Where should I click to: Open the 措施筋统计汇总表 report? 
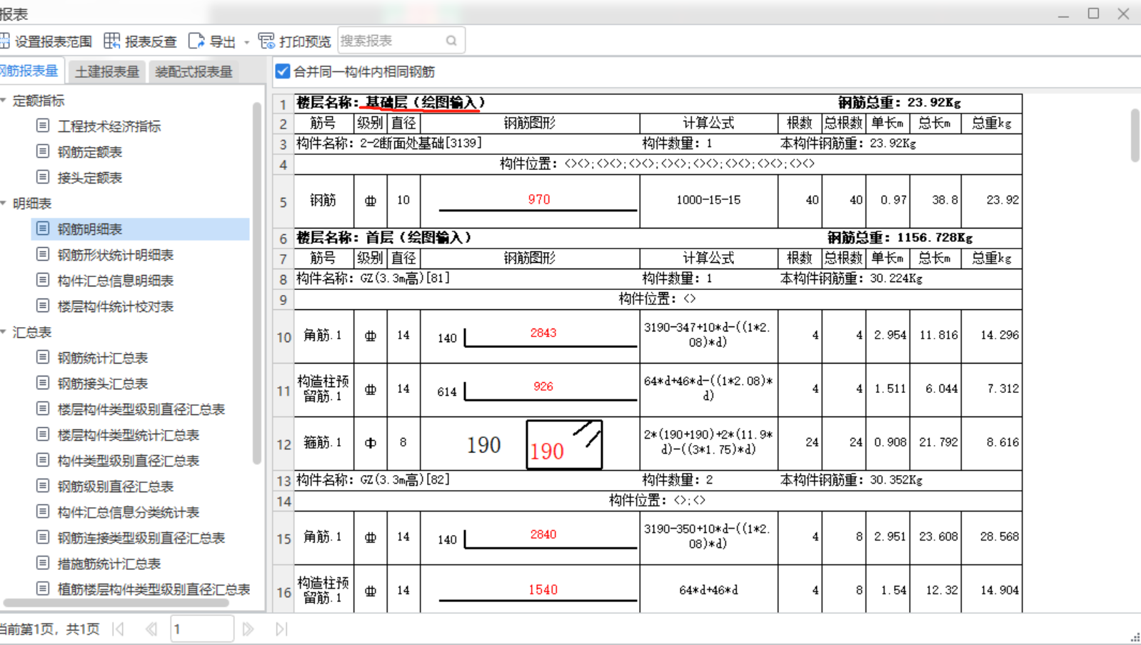(109, 564)
